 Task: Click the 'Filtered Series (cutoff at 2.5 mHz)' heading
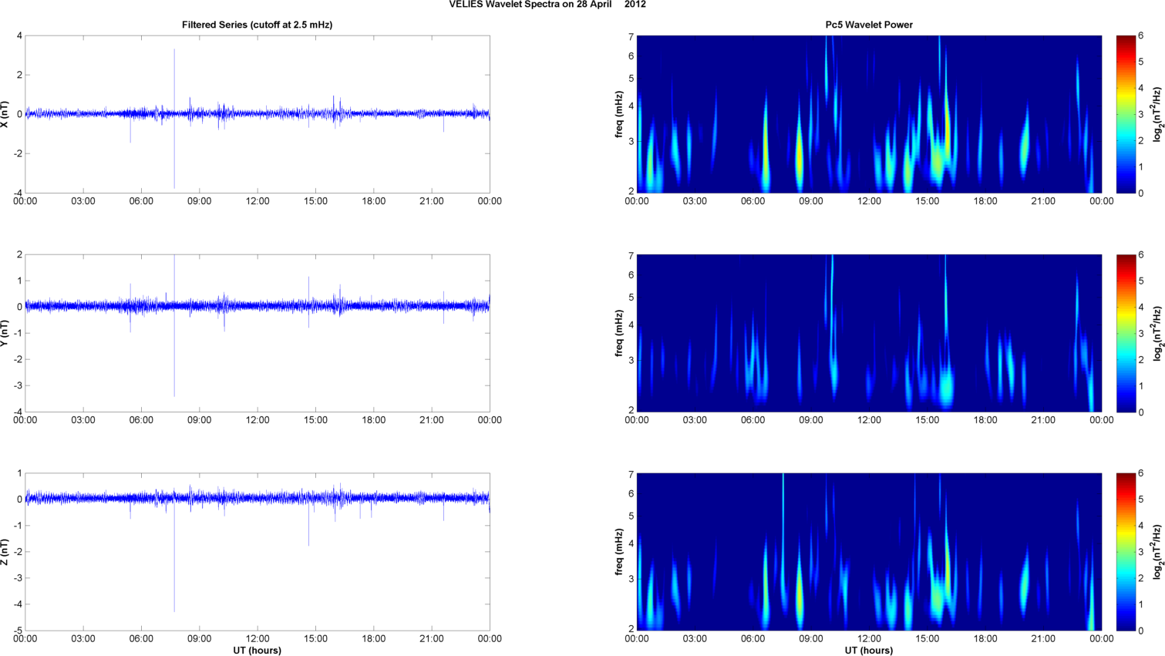(257, 25)
